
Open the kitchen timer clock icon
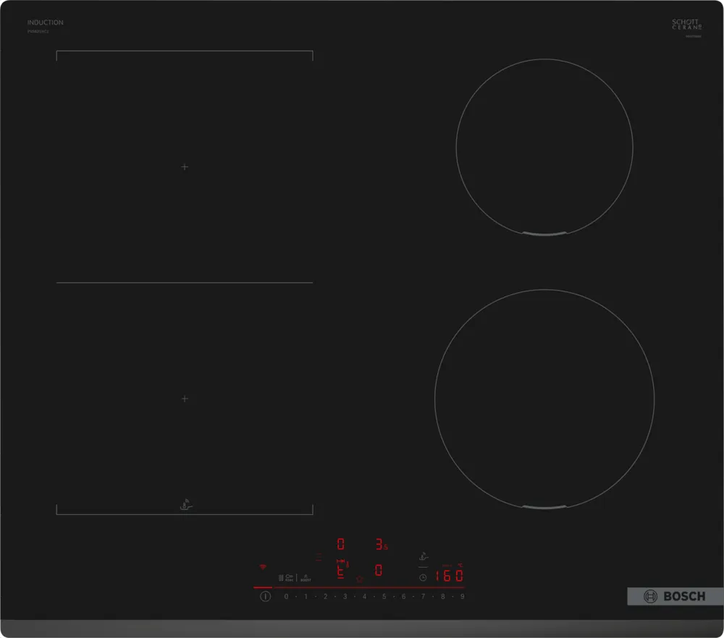pyautogui.click(x=424, y=576)
